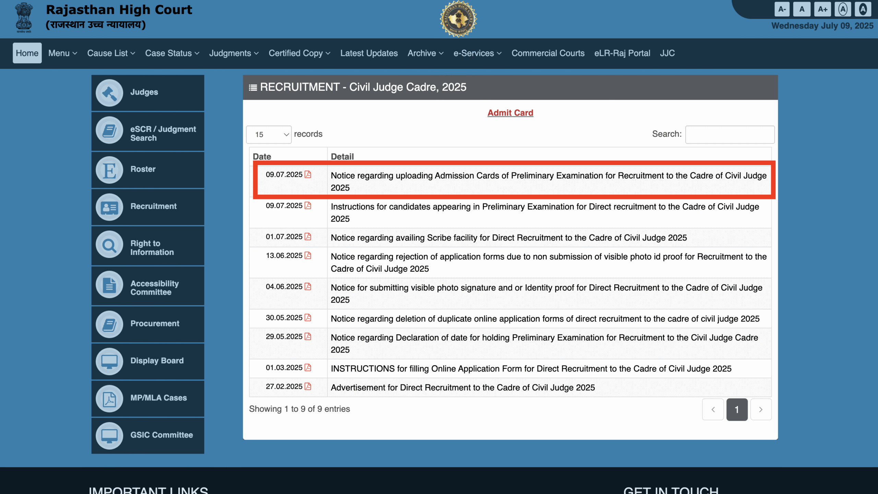The width and height of the screenshot is (878, 494).
Task: Click 'deletion of duplicate online application forms' notice
Action: point(545,319)
